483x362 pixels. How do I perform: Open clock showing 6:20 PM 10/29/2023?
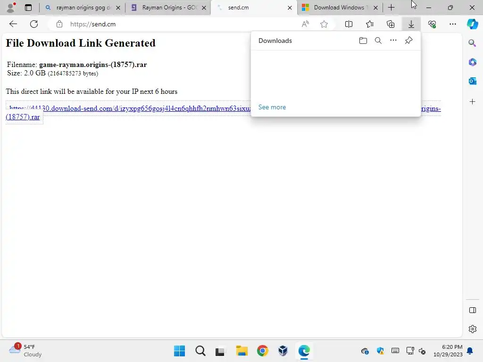pyautogui.click(x=448, y=351)
